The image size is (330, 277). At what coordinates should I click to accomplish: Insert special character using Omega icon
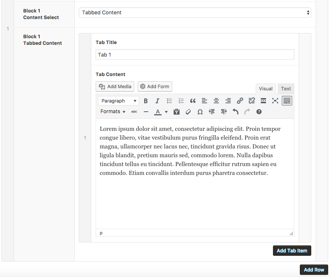coord(200,112)
